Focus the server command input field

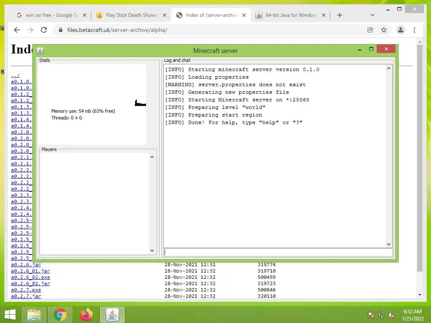278,252
